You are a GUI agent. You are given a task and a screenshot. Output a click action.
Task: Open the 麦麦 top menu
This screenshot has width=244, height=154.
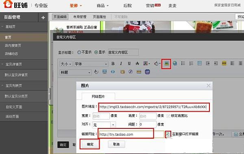click(x=172, y=6)
